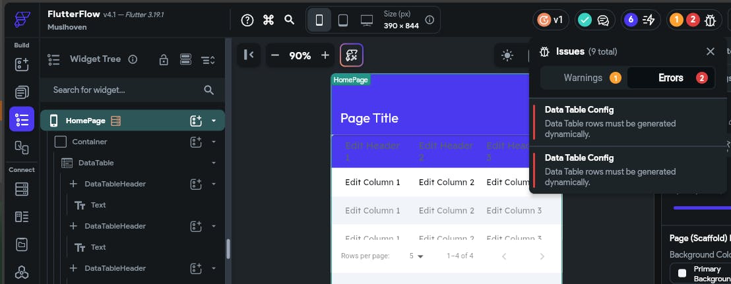Collapse the left panel with arrow icon
The height and width of the screenshot is (284, 731).
[x=249, y=55]
